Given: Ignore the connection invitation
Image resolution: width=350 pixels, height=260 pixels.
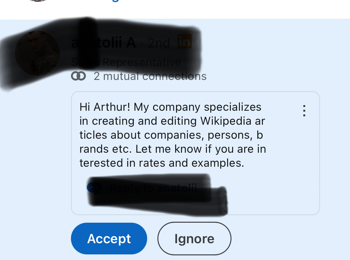Looking at the screenshot, I should [194, 239].
